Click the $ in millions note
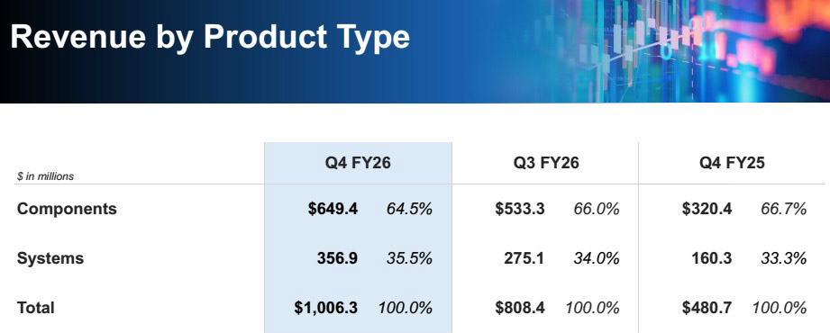The image size is (830, 333). pyautogui.click(x=45, y=176)
